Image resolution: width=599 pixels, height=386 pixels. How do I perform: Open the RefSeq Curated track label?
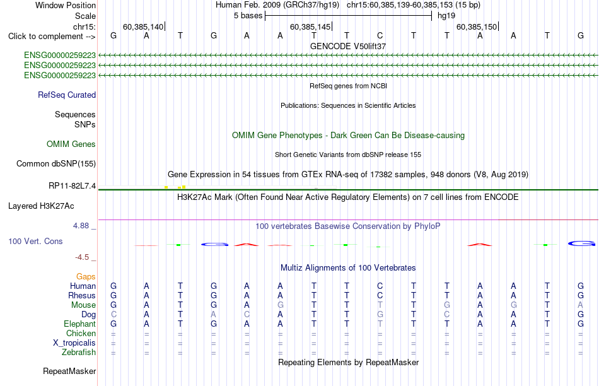[67, 95]
